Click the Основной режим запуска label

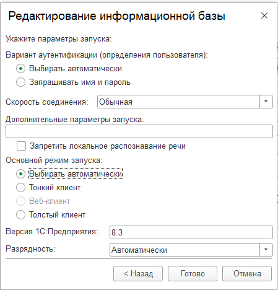pyautogui.click(x=54, y=160)
